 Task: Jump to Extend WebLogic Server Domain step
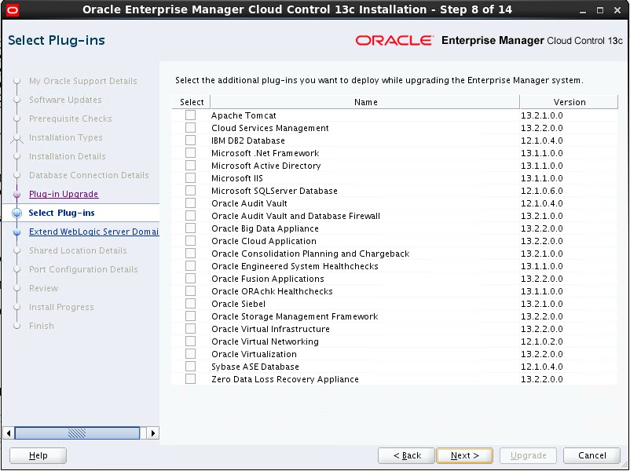point(93,232)
